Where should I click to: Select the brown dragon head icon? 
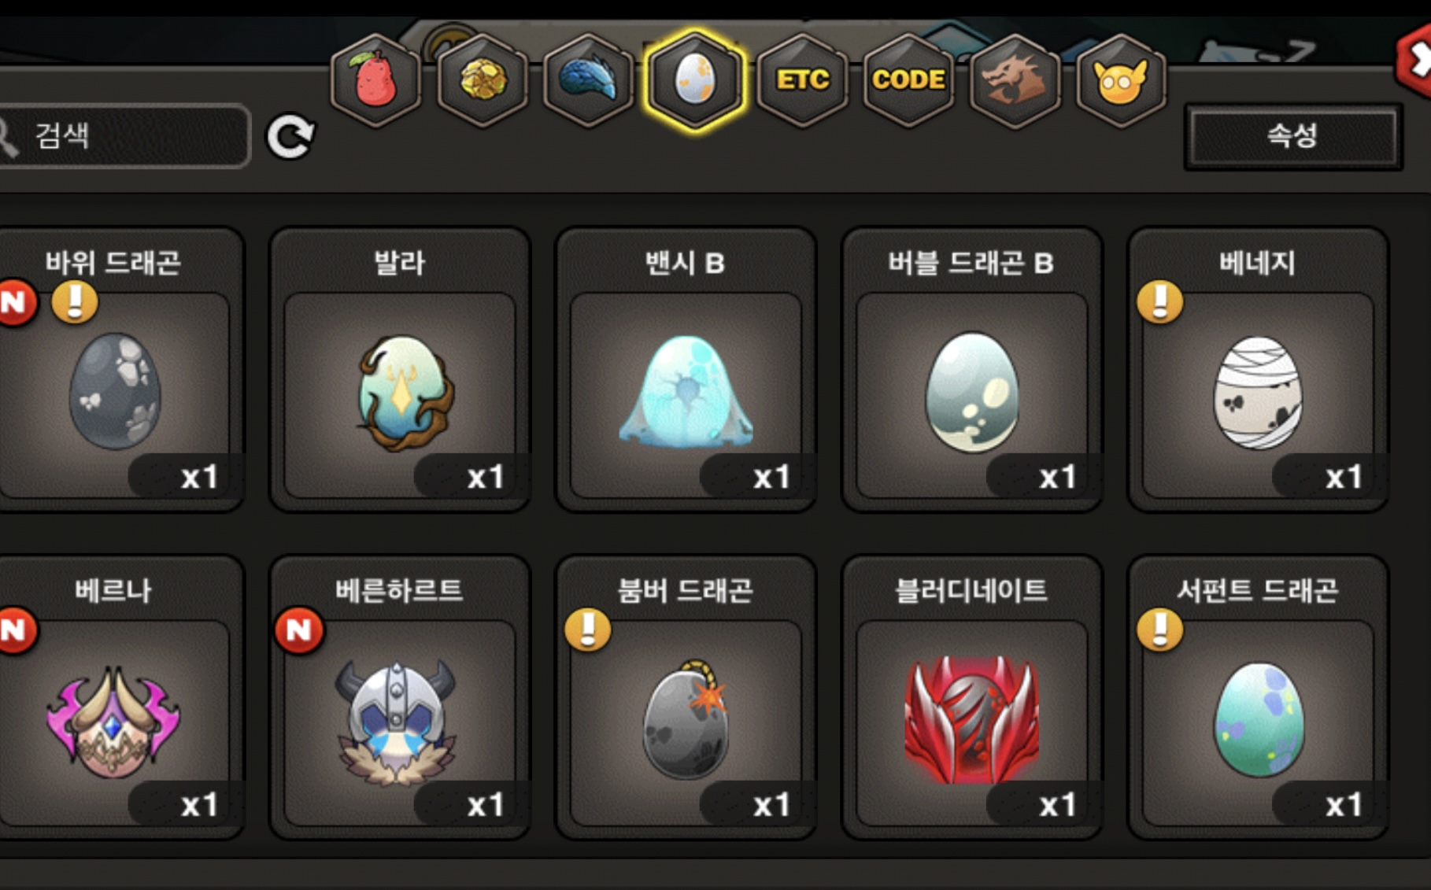click(x=1015, y=79)
